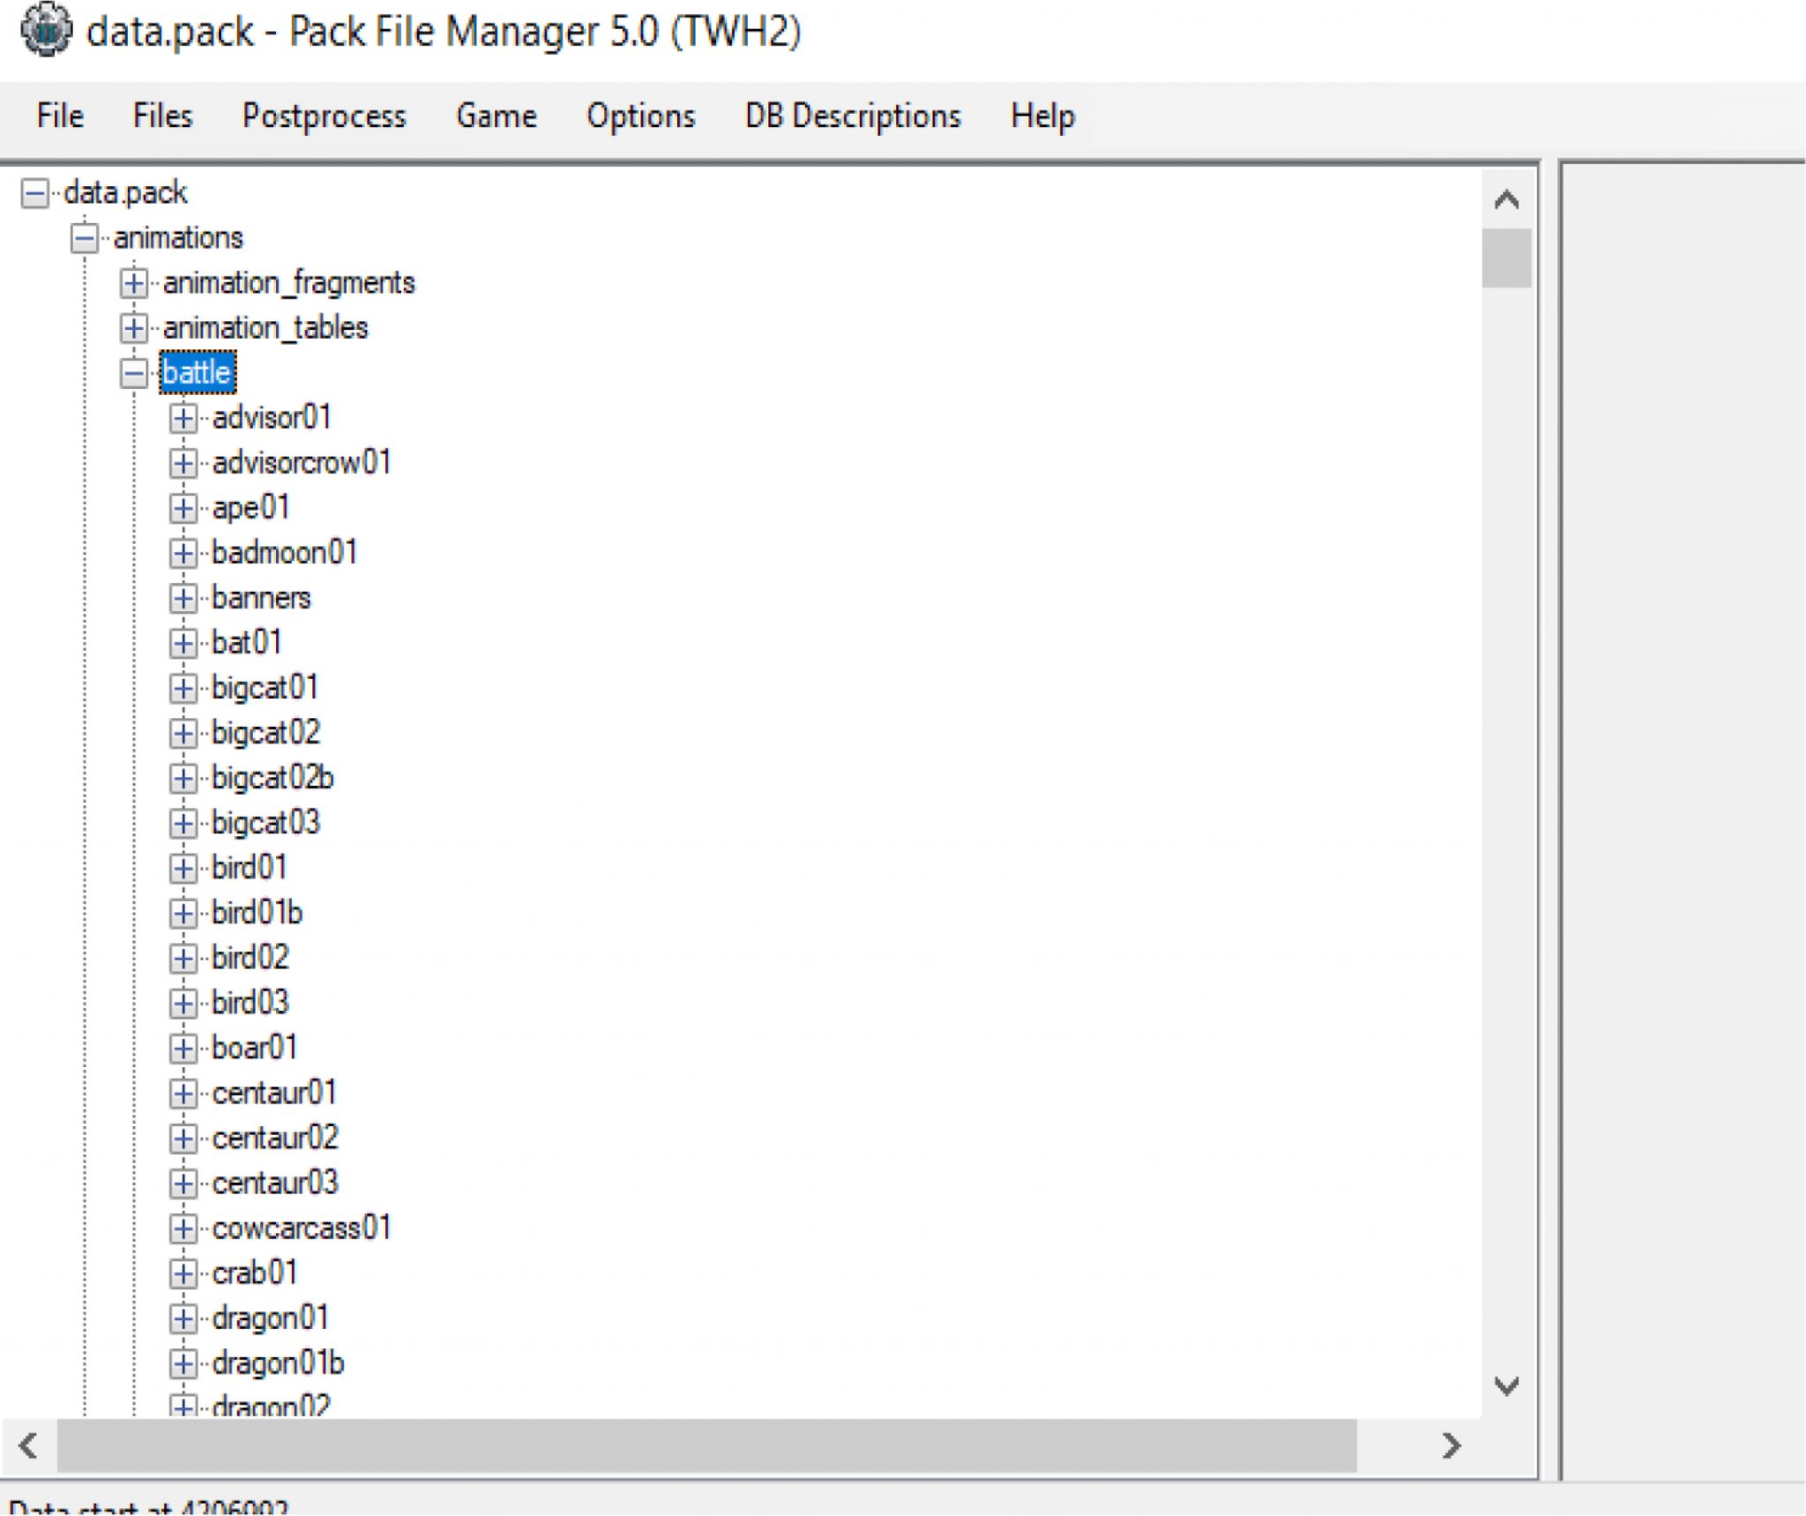
Task: Expand the bigcat01 folder
Action: pos(183,688)
